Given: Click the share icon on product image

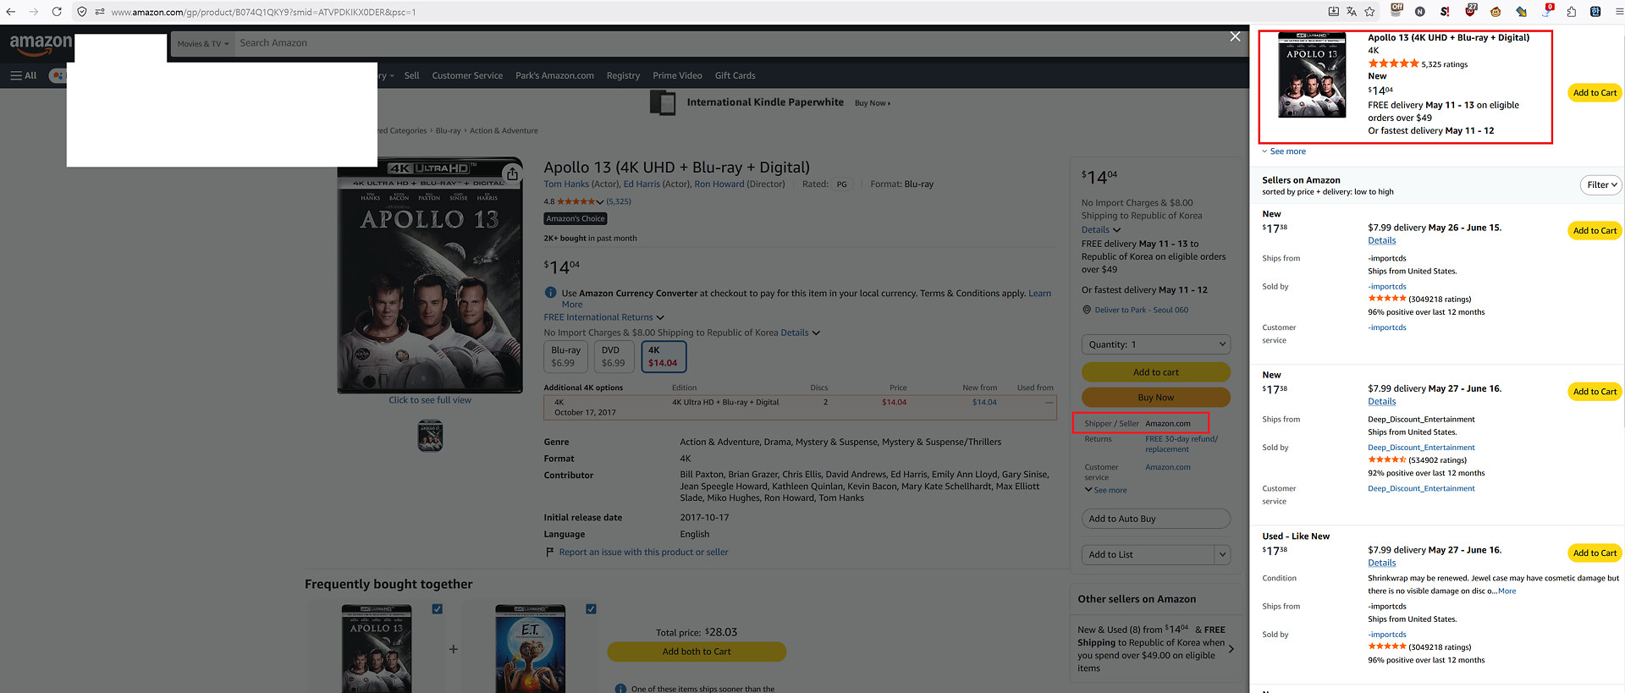Looking at the screenshot, I should pos(512,173).
